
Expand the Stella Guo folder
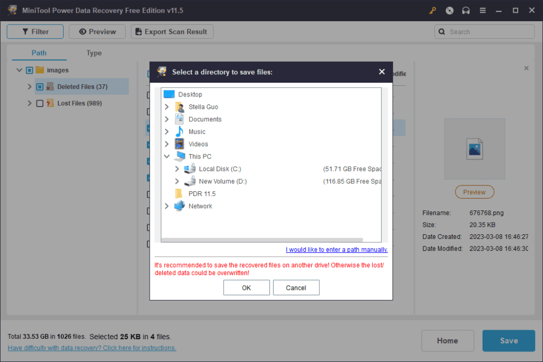(167, 107)
